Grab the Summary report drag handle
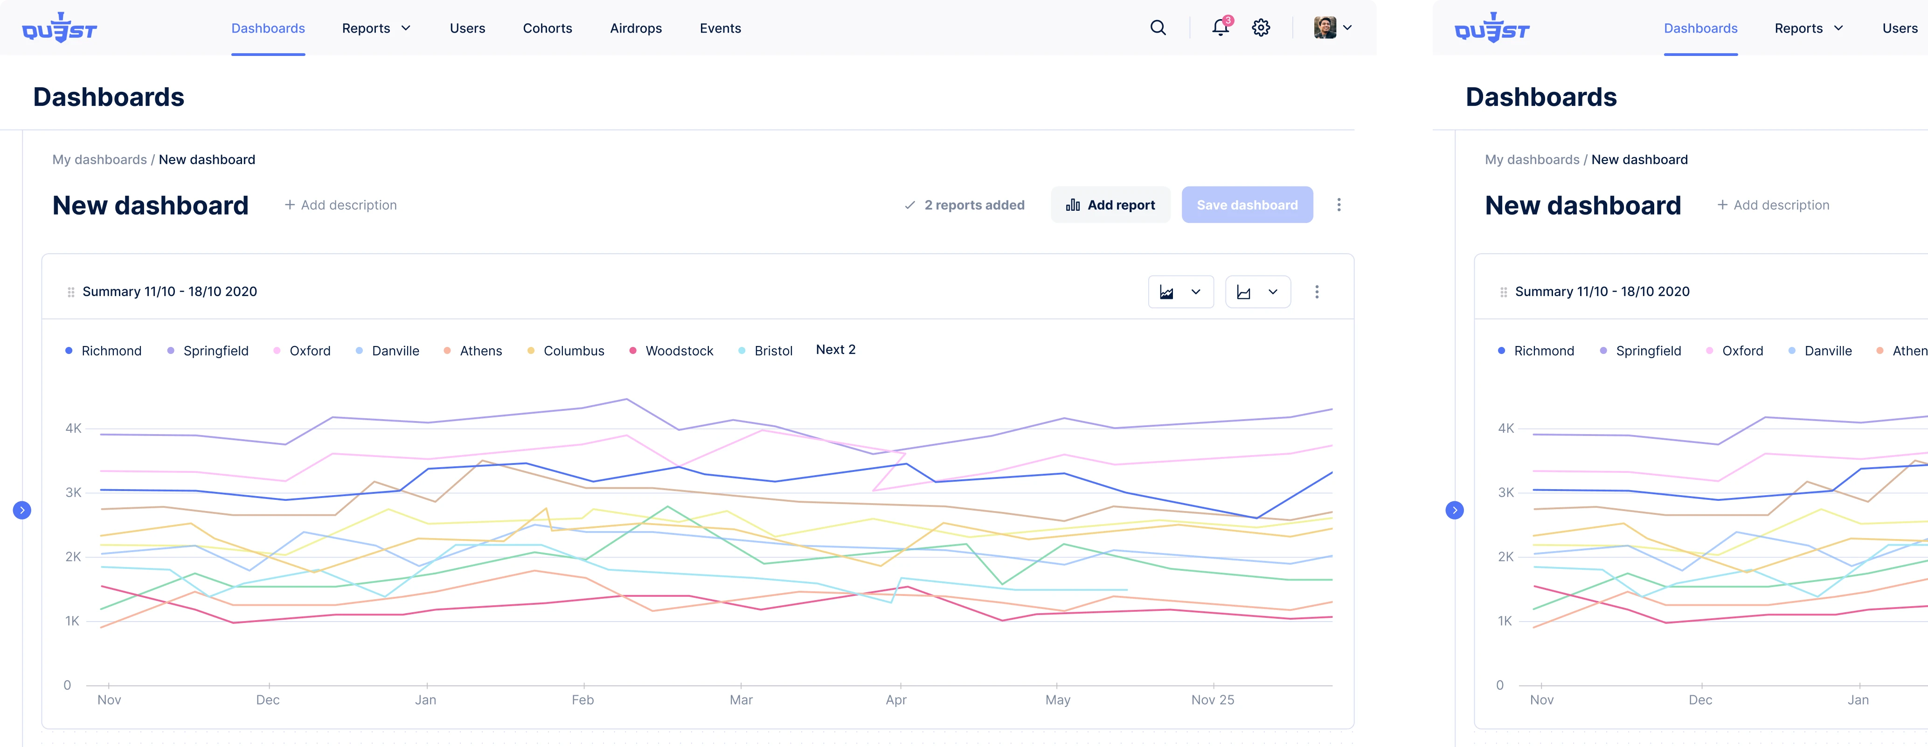 (x=71, y=292)
